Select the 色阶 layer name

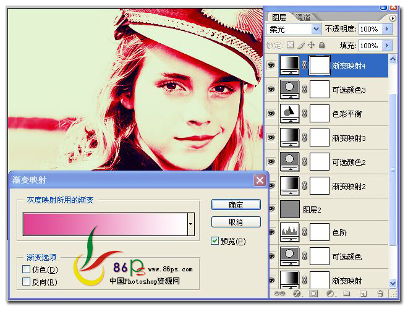click(339, 232)
